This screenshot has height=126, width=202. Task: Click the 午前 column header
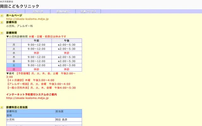(36, 41)
